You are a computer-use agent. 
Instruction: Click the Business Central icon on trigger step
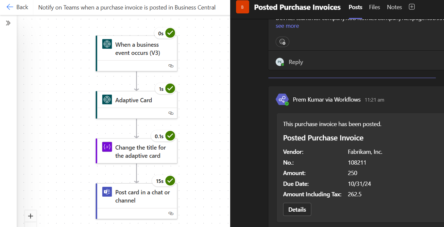(x=107, y=44)
